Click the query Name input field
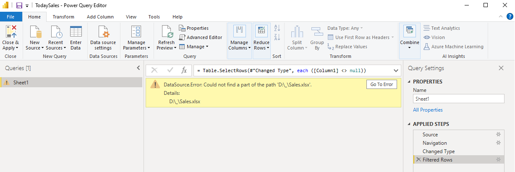 pos(458,99)
